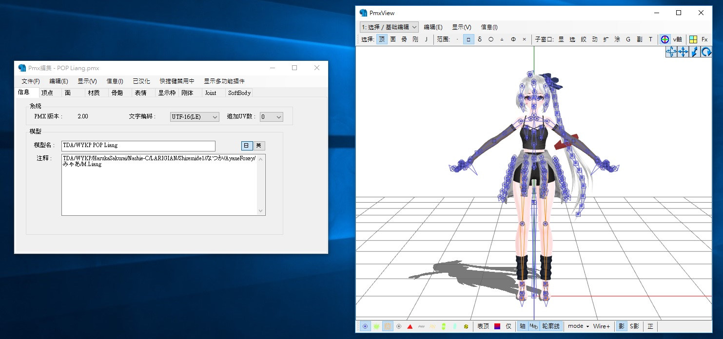This screenshot has height=339, width=723.
Task: Switch to the 材质 (materials) tab
Action: (94, 93)
